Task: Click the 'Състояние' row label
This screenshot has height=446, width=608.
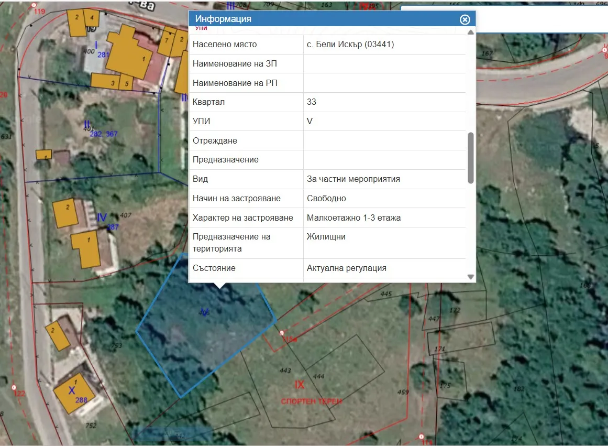Action: click(x=214, y=268)
